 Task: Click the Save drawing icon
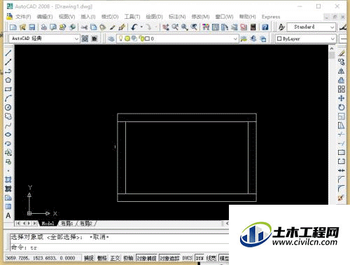click(31, 27)
